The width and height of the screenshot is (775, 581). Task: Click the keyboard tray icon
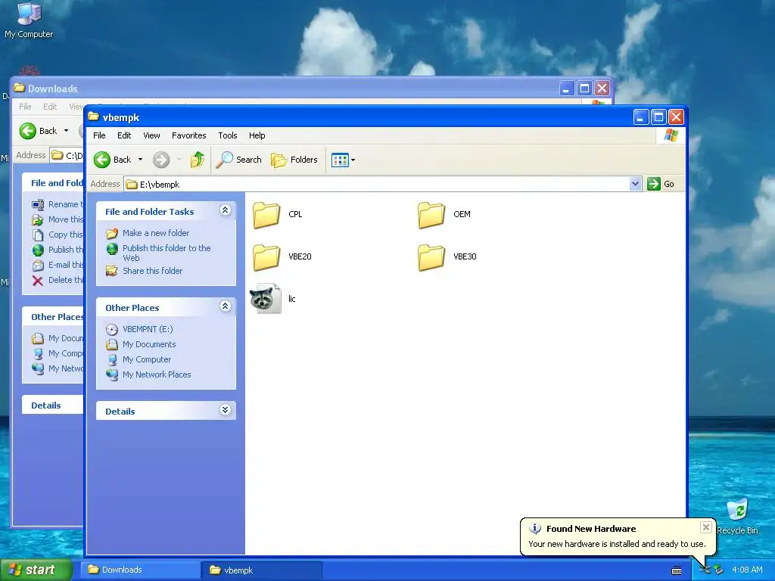coord(677,570)
